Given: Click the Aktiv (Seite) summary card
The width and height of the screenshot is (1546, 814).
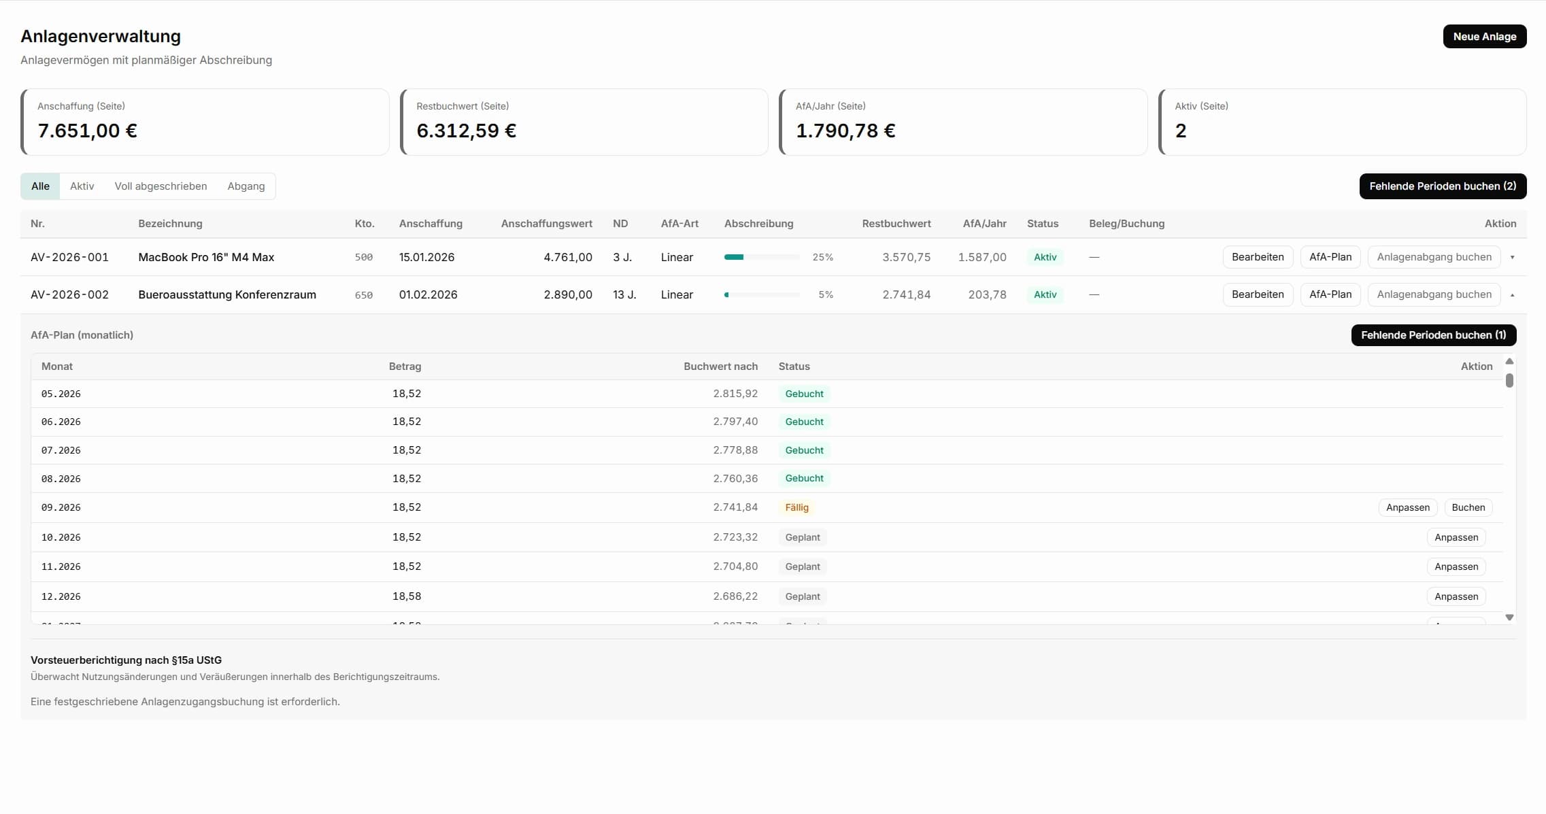Looking at the screenshot, I should point(1342,122).
